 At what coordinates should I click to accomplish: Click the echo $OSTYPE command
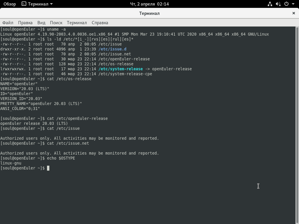tap(61, 158)
